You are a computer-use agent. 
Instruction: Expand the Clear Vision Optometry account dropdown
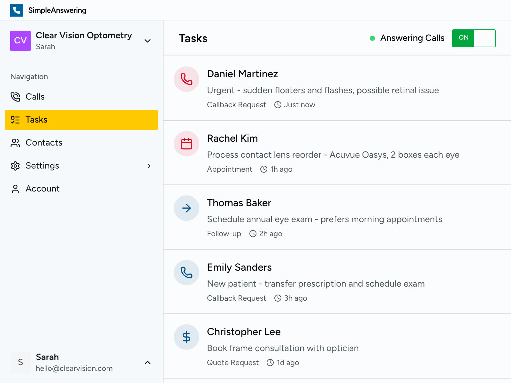pyautogui.click(x=148, y=41)
